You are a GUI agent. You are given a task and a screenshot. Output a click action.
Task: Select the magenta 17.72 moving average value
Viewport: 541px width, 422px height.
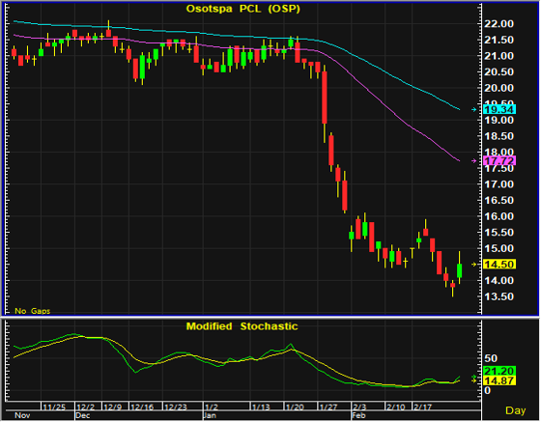499,160
